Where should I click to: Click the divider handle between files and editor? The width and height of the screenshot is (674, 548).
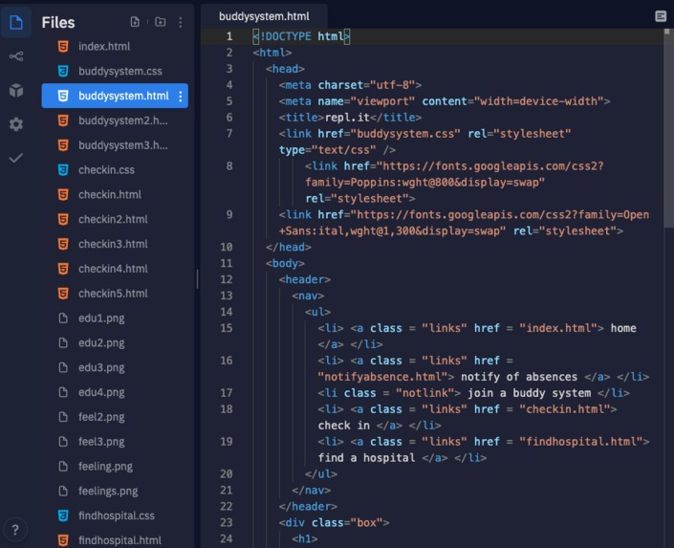[x=197, y=278]
